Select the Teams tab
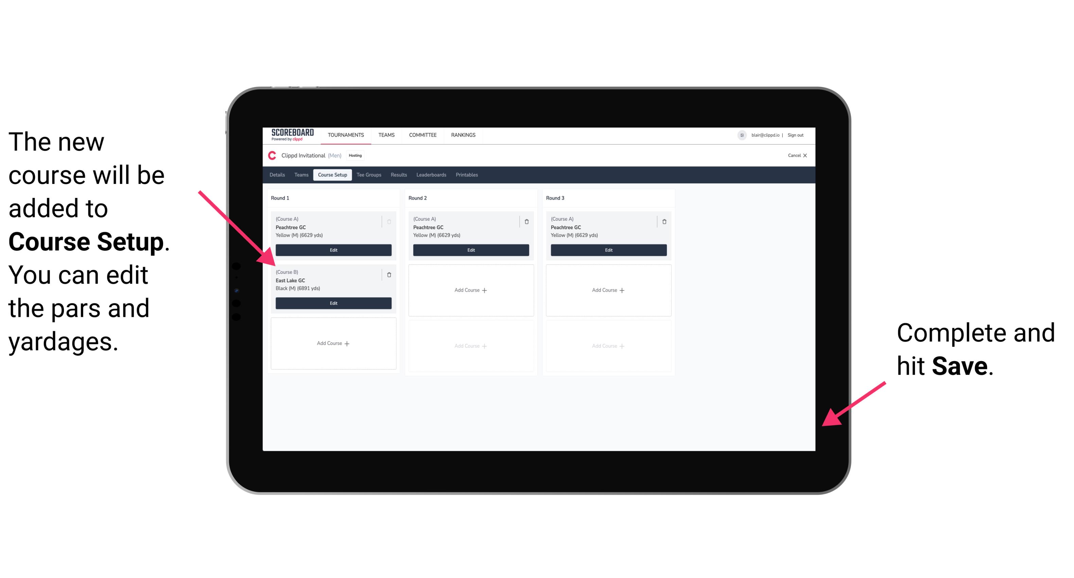The height and width of the screenshot is (578, 1074). tap(299, 175)
